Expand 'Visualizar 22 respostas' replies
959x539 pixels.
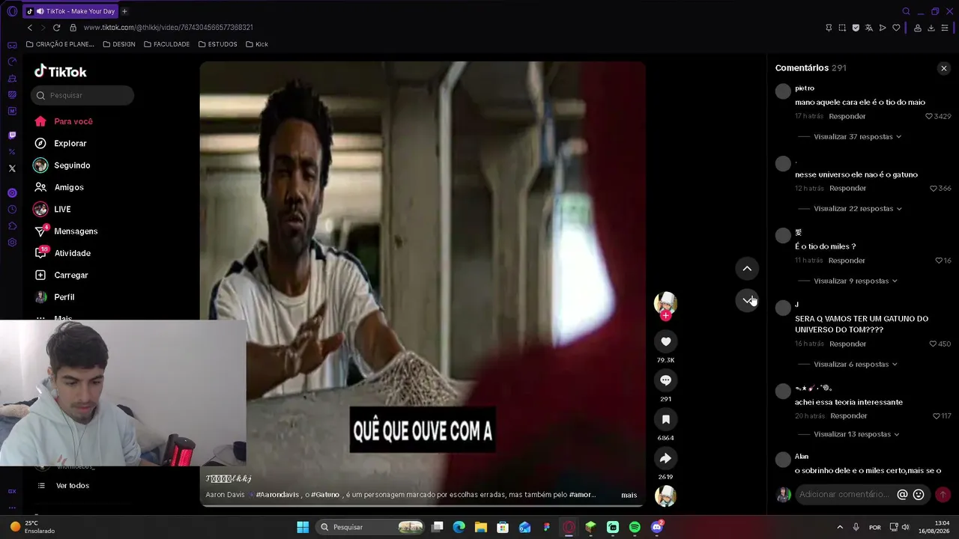pos(858,209)
